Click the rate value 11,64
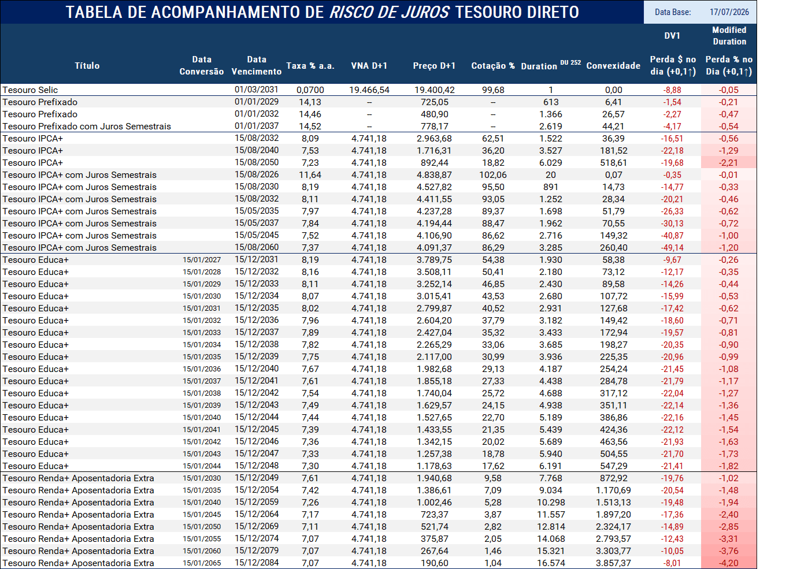Screen dimensions: 786x569 [x=310, y=175]
